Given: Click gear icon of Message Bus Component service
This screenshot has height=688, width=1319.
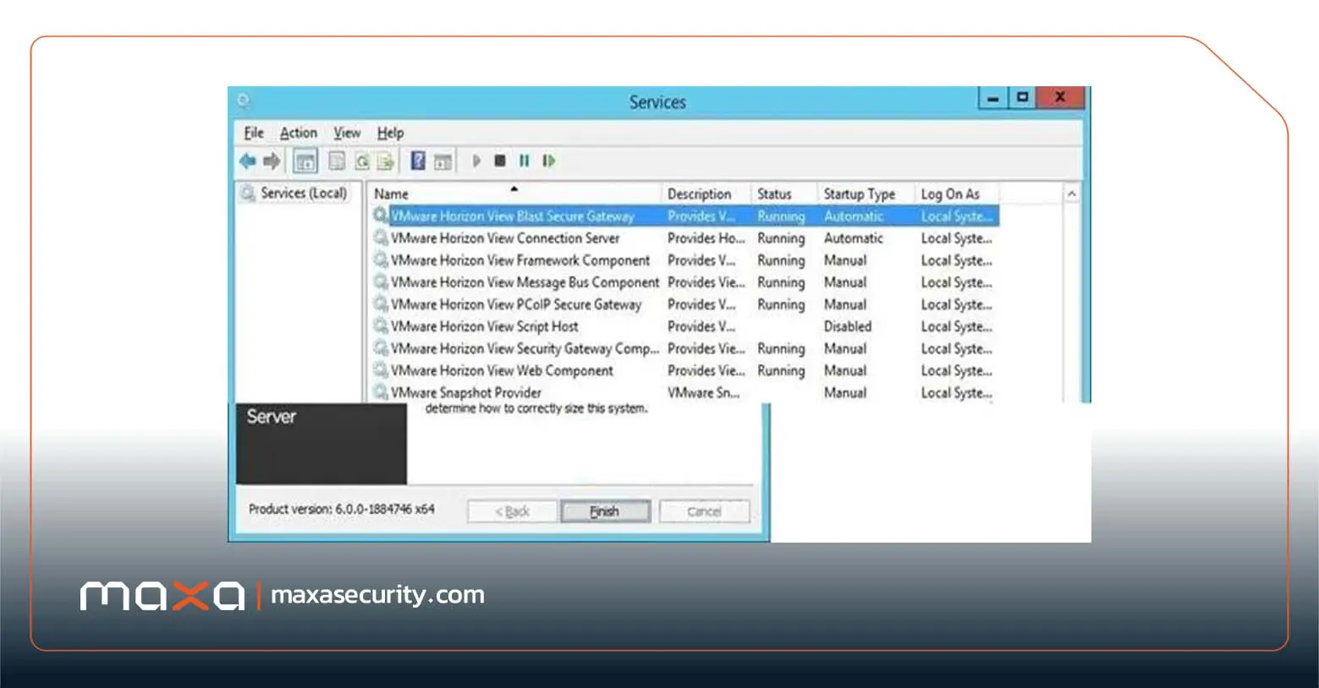Looking at the screenshot, I should (381, 281).
